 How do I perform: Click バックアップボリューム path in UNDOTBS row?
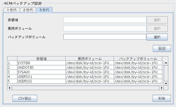point(138,68)
